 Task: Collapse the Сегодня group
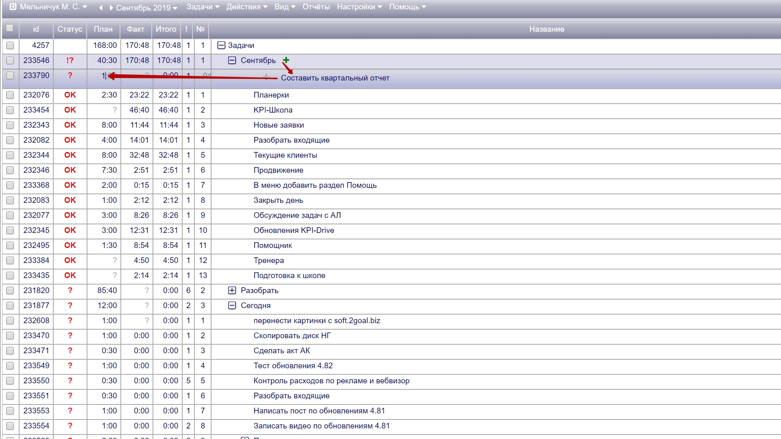click(232, 305)
